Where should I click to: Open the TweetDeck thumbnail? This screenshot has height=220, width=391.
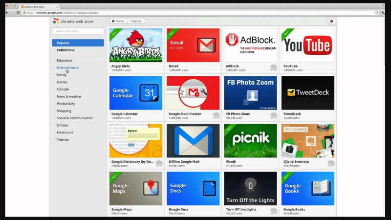pos(308,93)
